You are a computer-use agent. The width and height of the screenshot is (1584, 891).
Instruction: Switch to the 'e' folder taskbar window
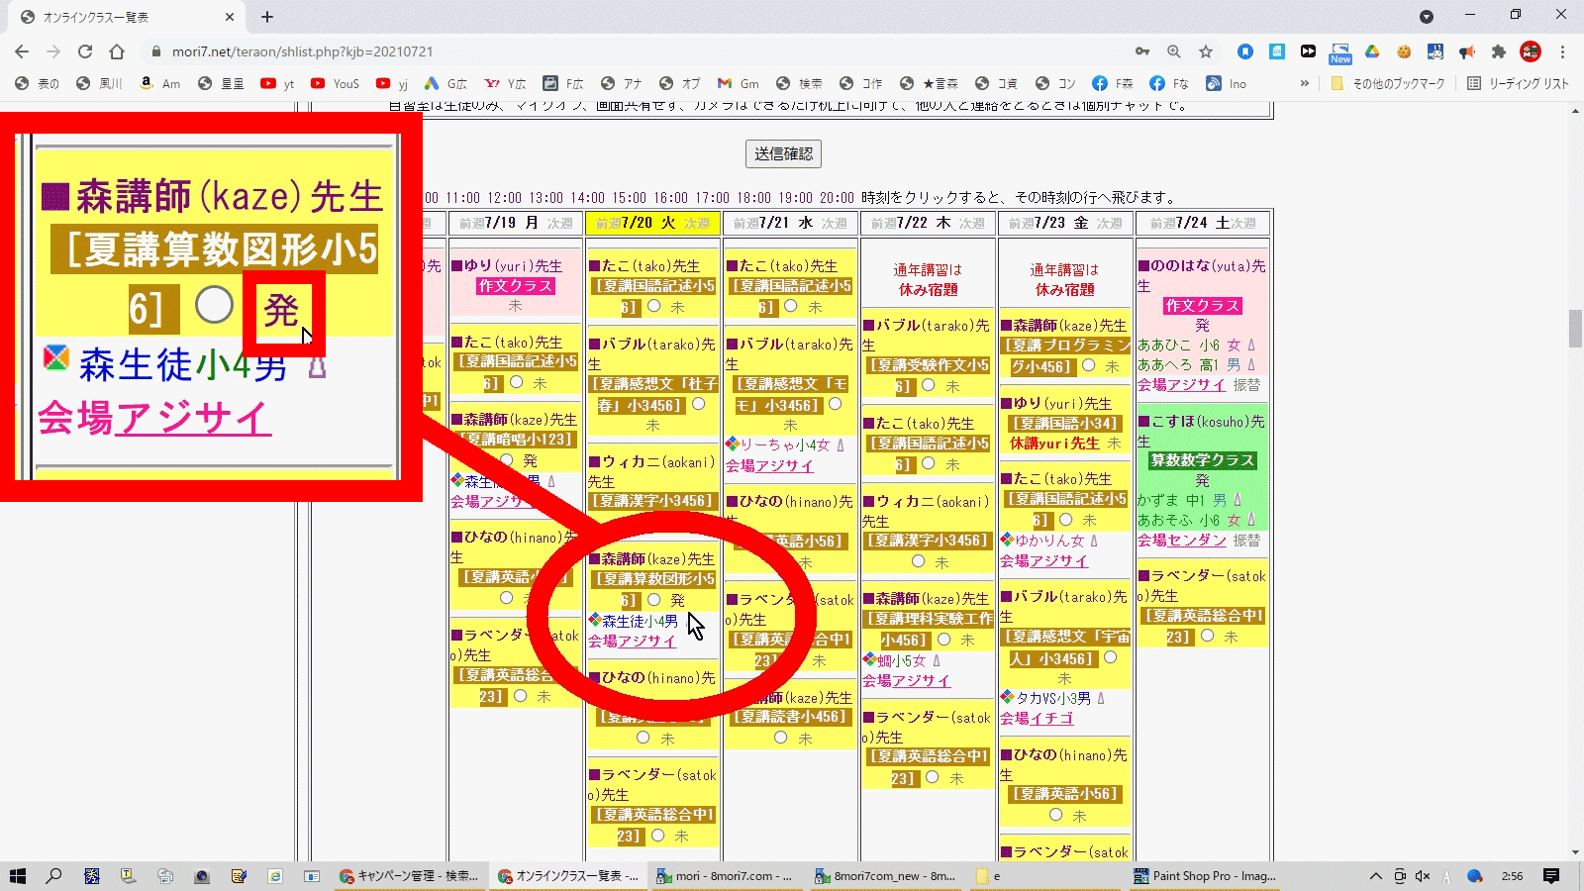point(1042,875)
